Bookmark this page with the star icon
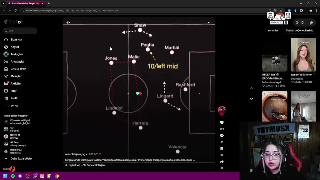 click(281, 10)
